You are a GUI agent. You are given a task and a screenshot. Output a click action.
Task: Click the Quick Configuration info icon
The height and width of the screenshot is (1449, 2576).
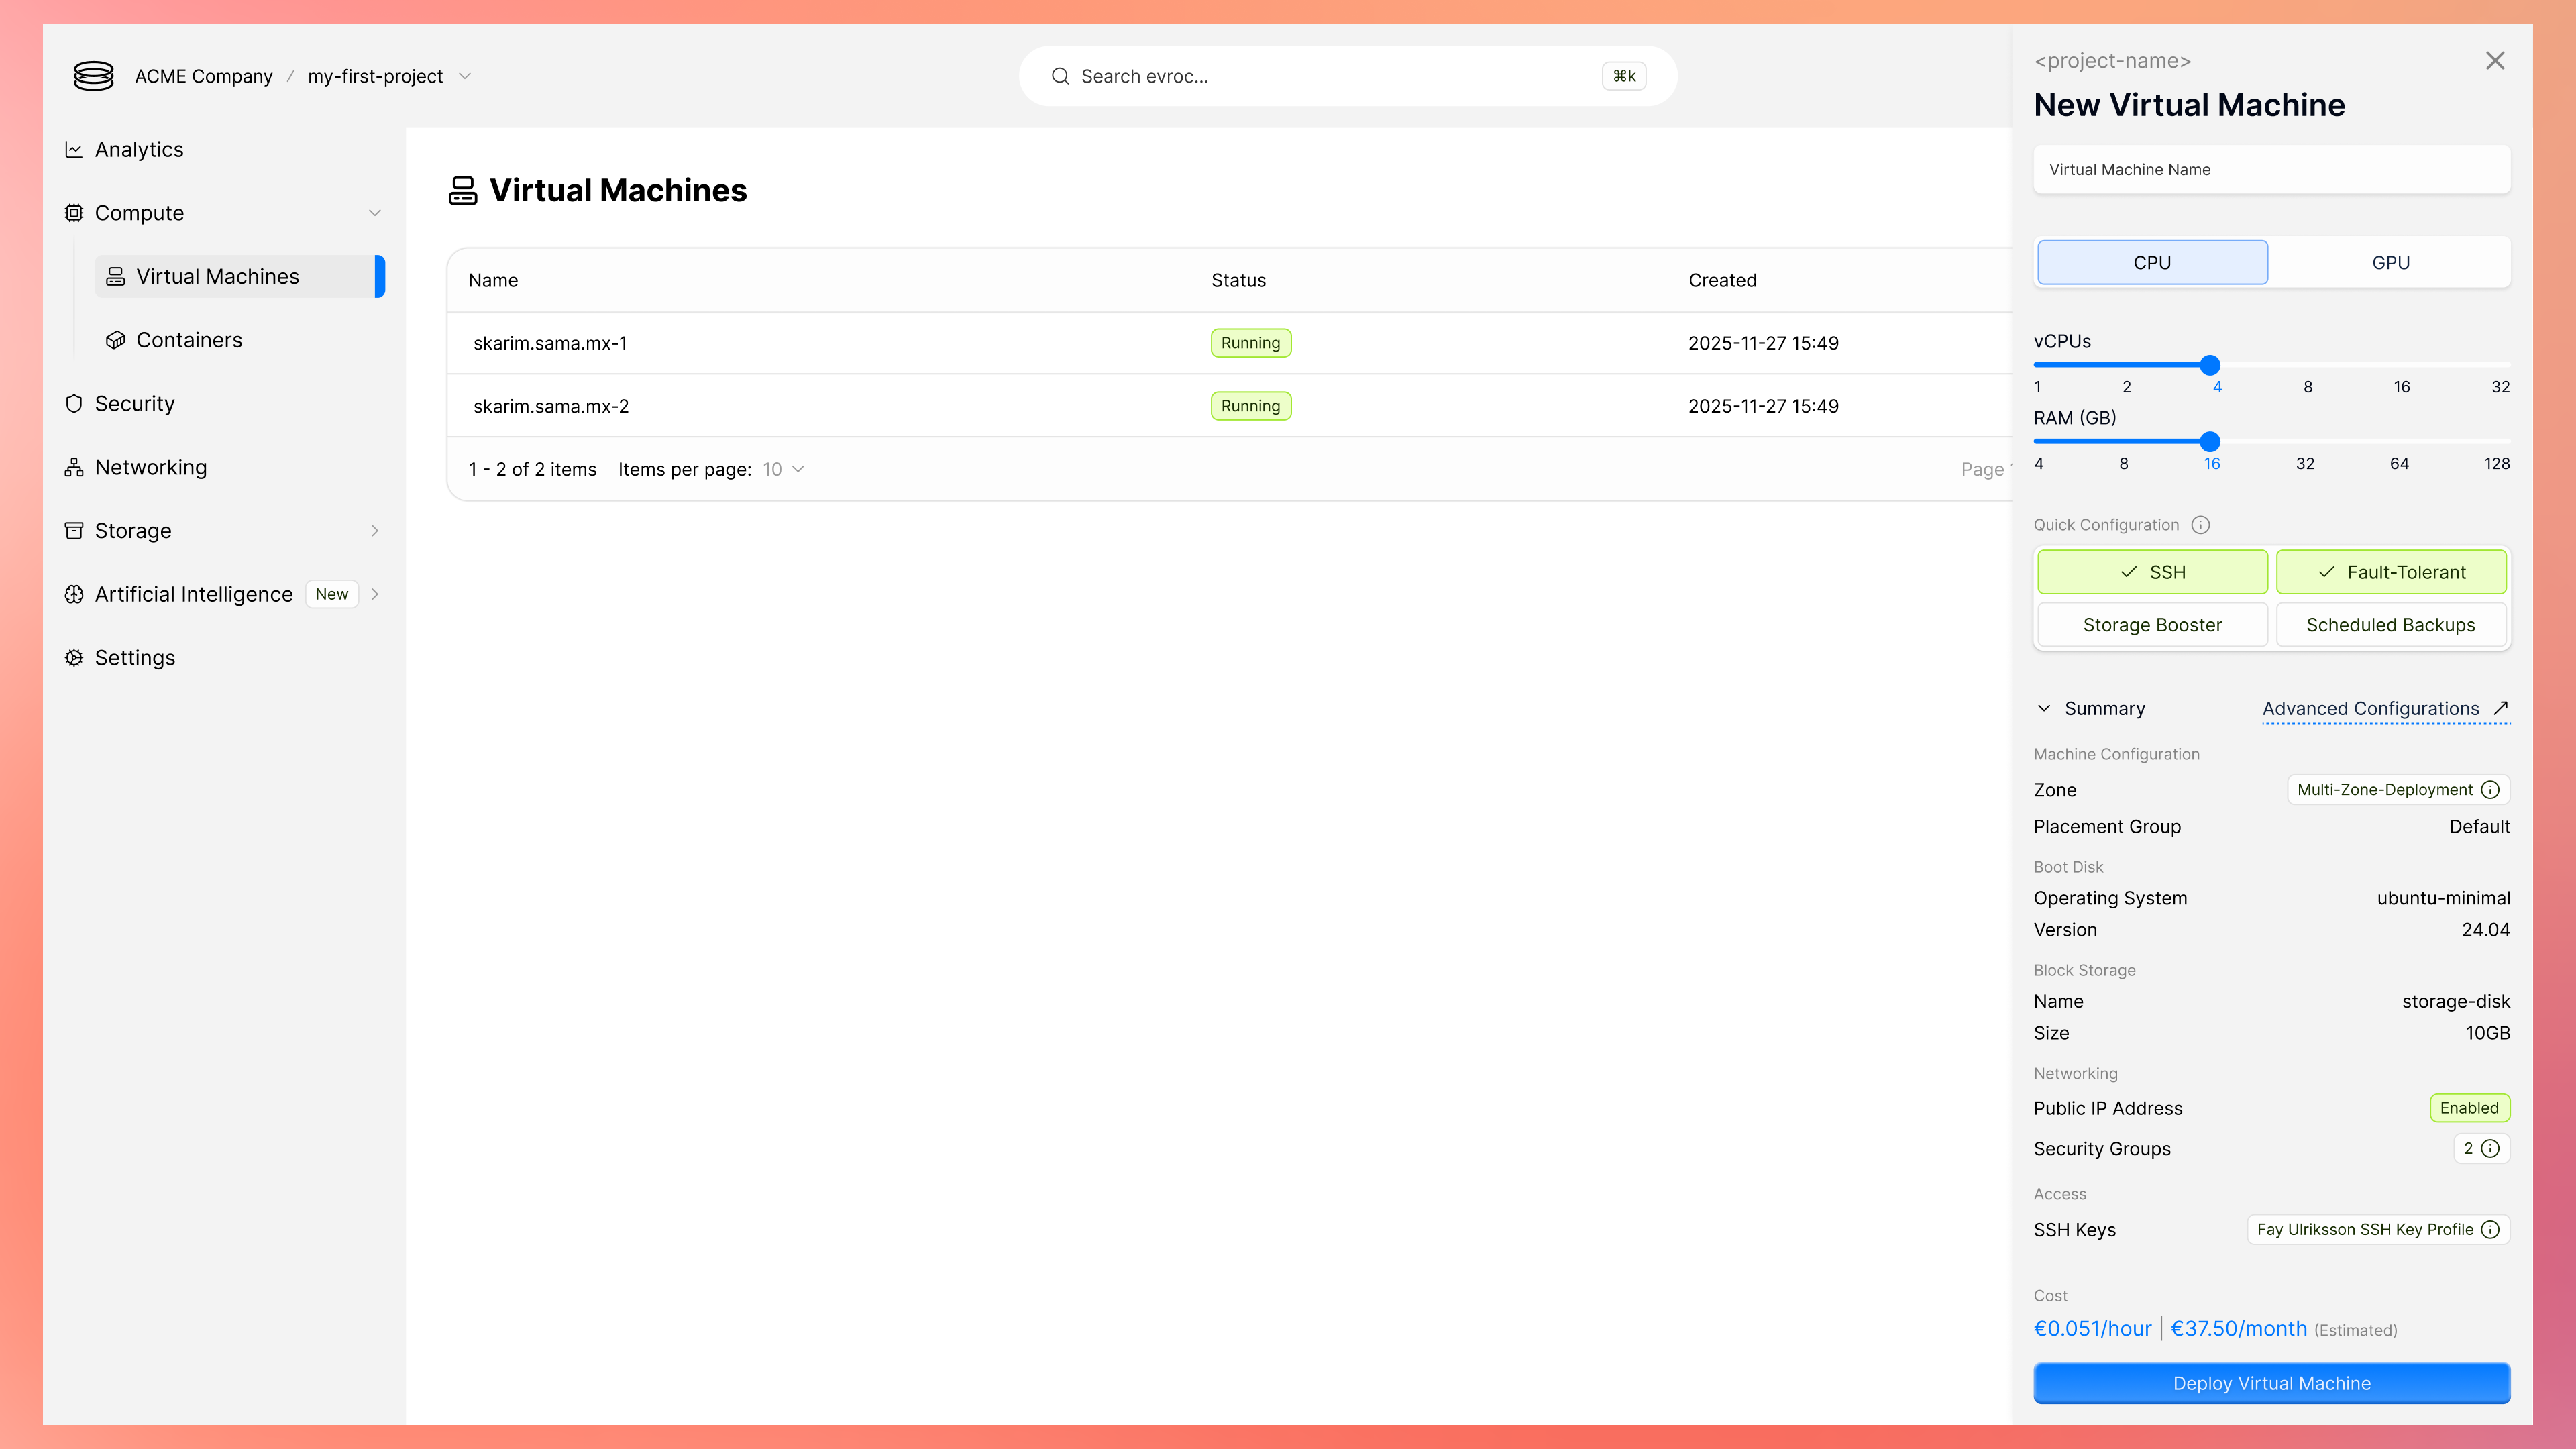point(2200,525)
